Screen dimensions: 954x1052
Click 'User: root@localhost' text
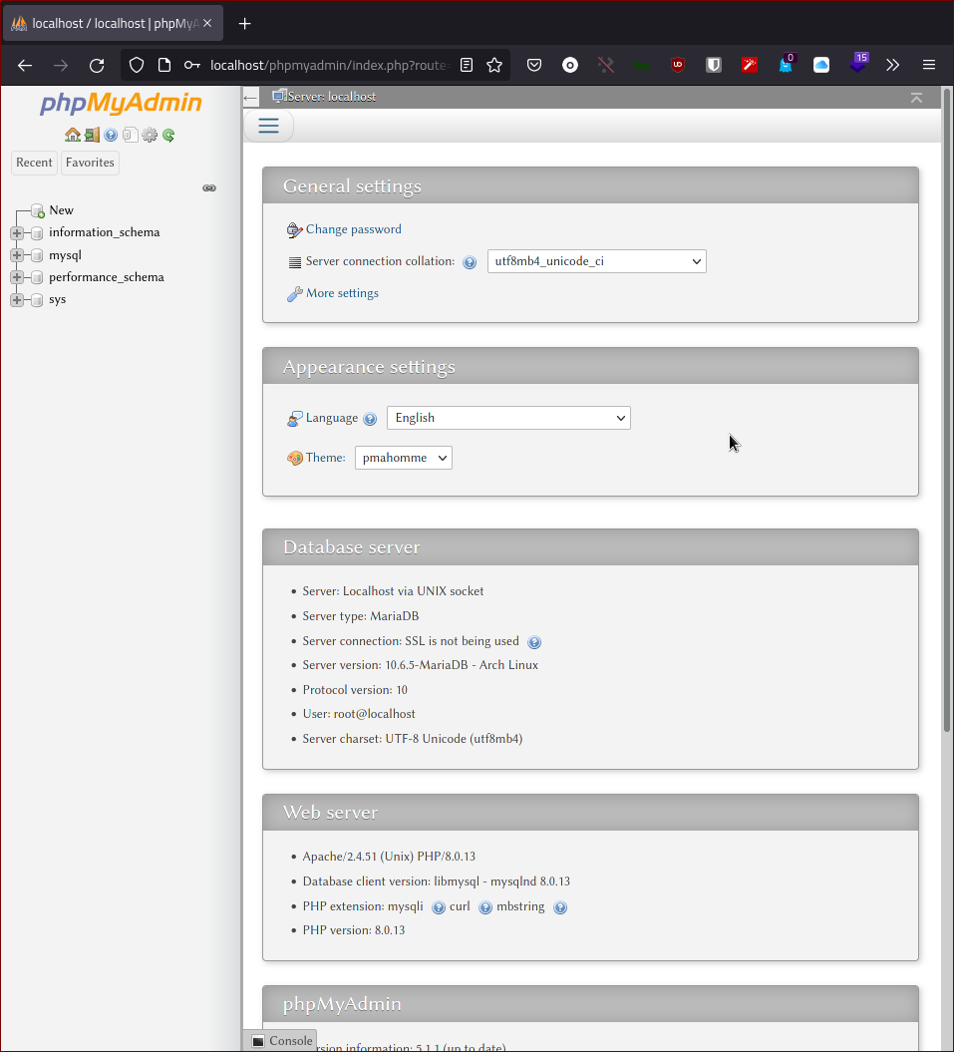pos(359,715)
